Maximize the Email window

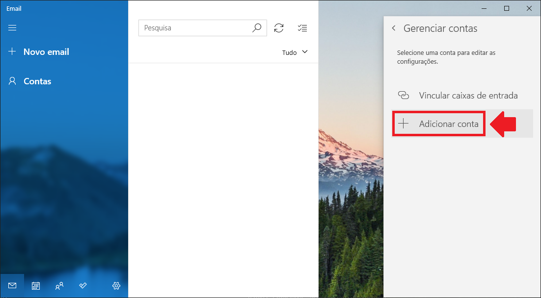click(507, 9)
